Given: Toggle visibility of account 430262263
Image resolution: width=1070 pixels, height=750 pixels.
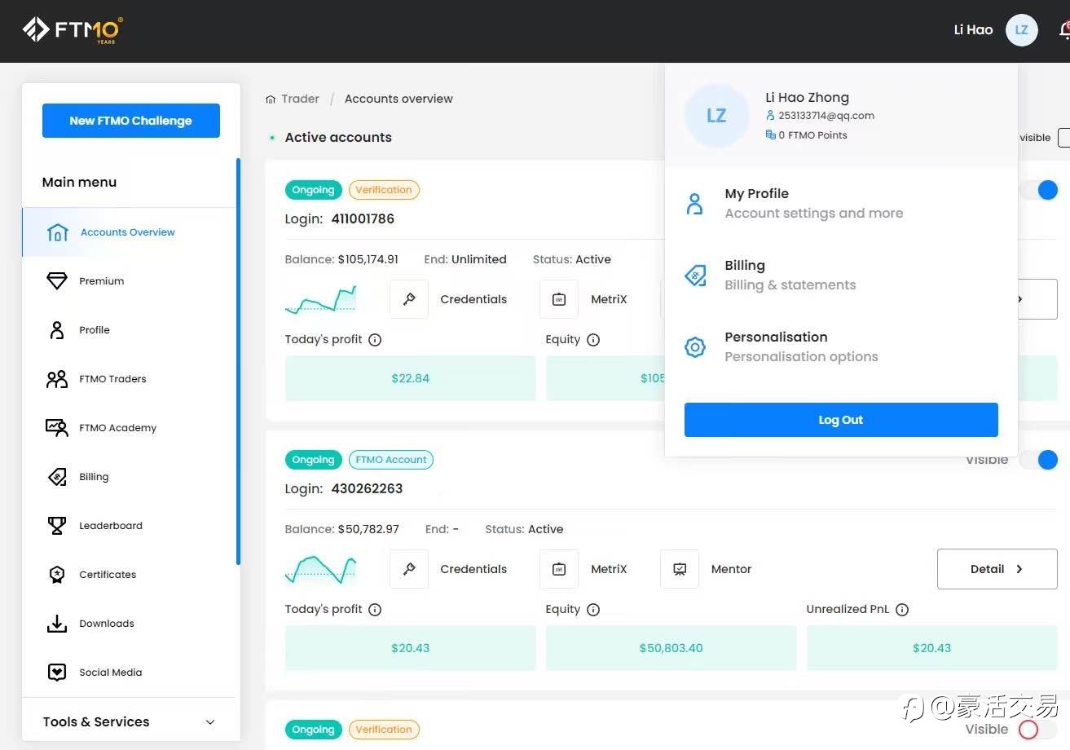Looking at the screenshot, I should tap(1038, 460).
